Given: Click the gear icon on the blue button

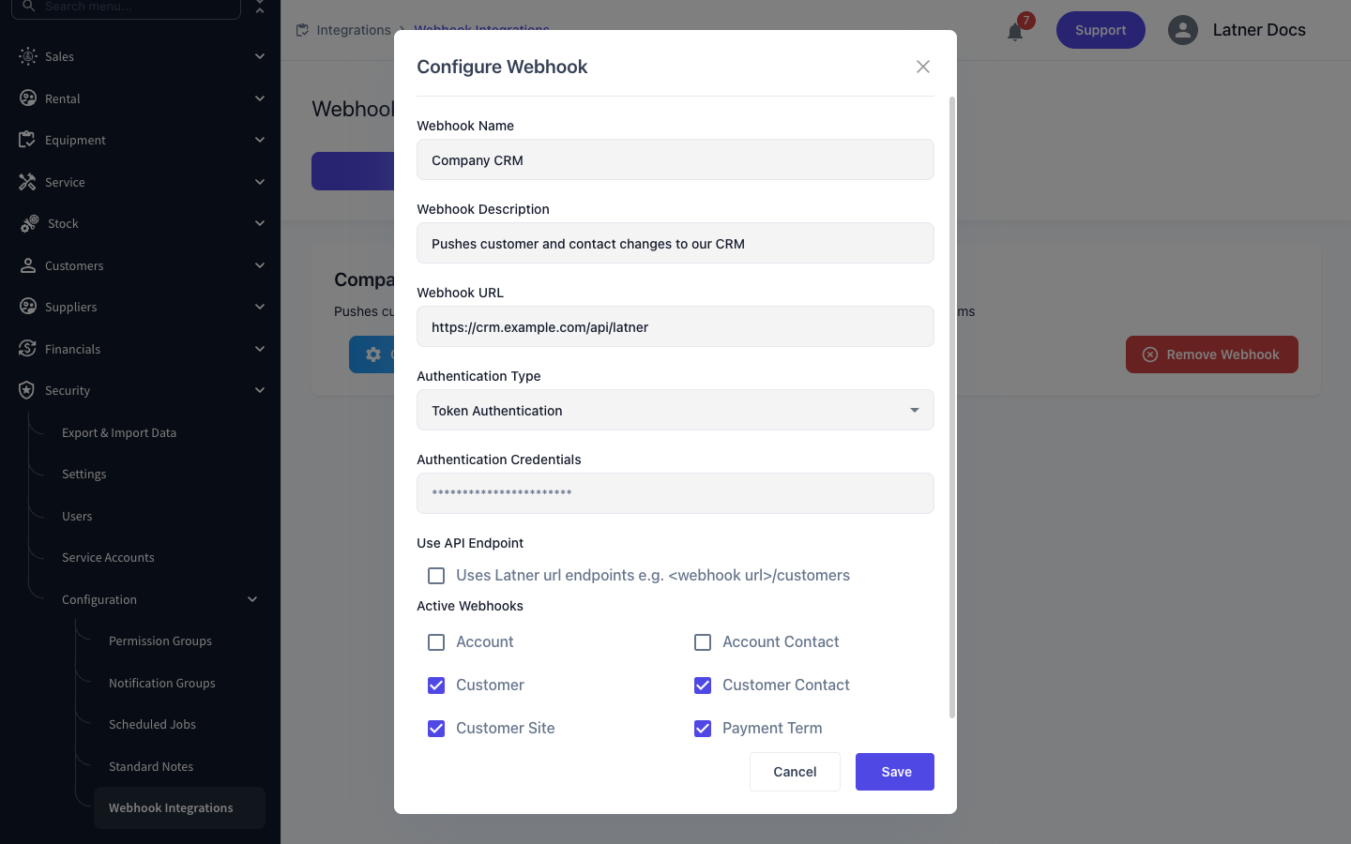Looking at the screenshot, I should 373,354.
